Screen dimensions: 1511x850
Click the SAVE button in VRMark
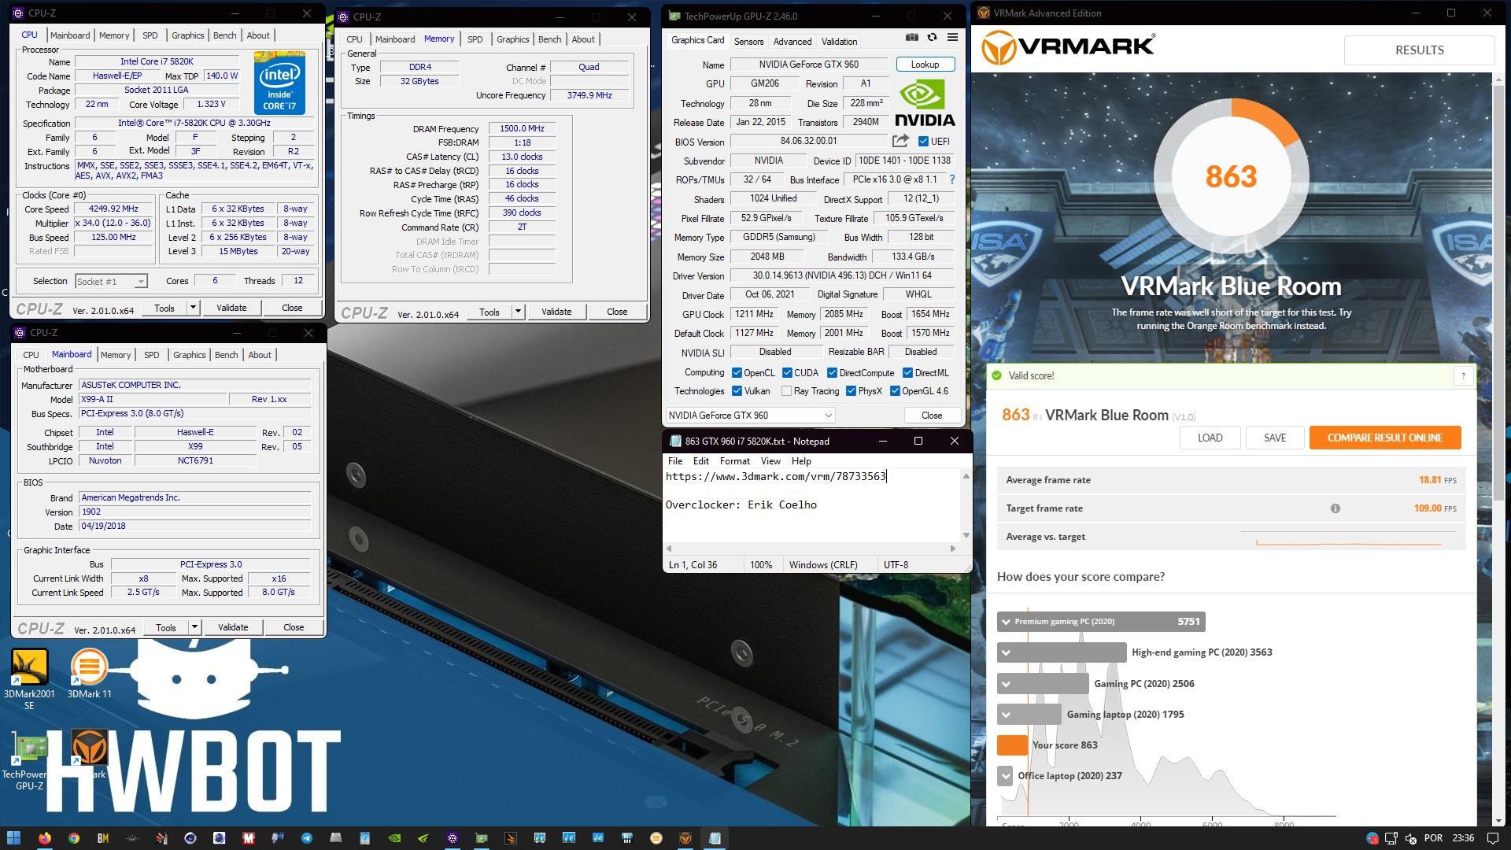click(x=1274, y=438)
